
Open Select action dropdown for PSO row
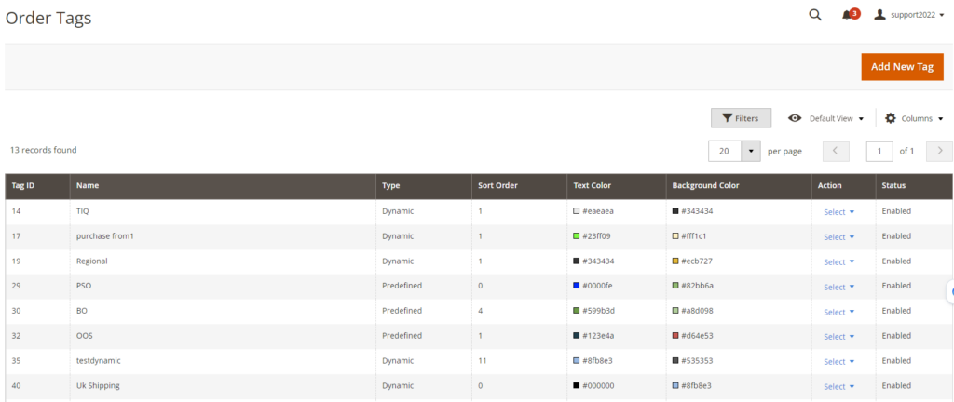point(838,287)
